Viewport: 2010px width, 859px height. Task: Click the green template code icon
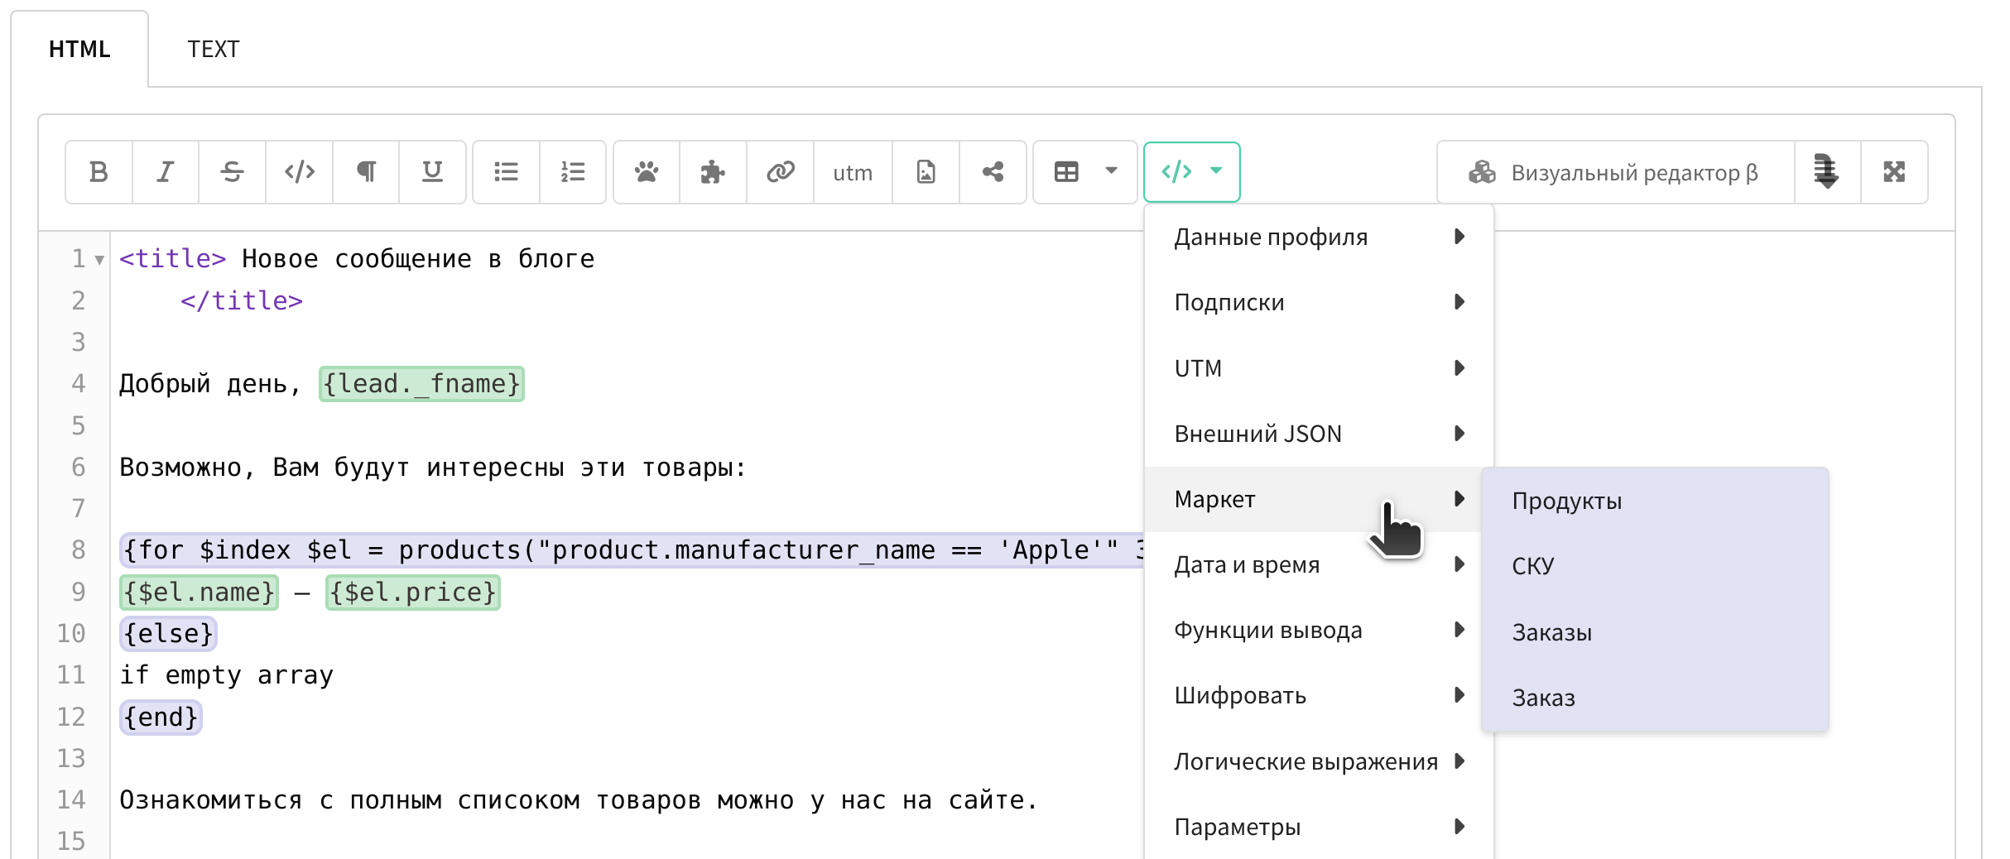(x=1176, y=172)
